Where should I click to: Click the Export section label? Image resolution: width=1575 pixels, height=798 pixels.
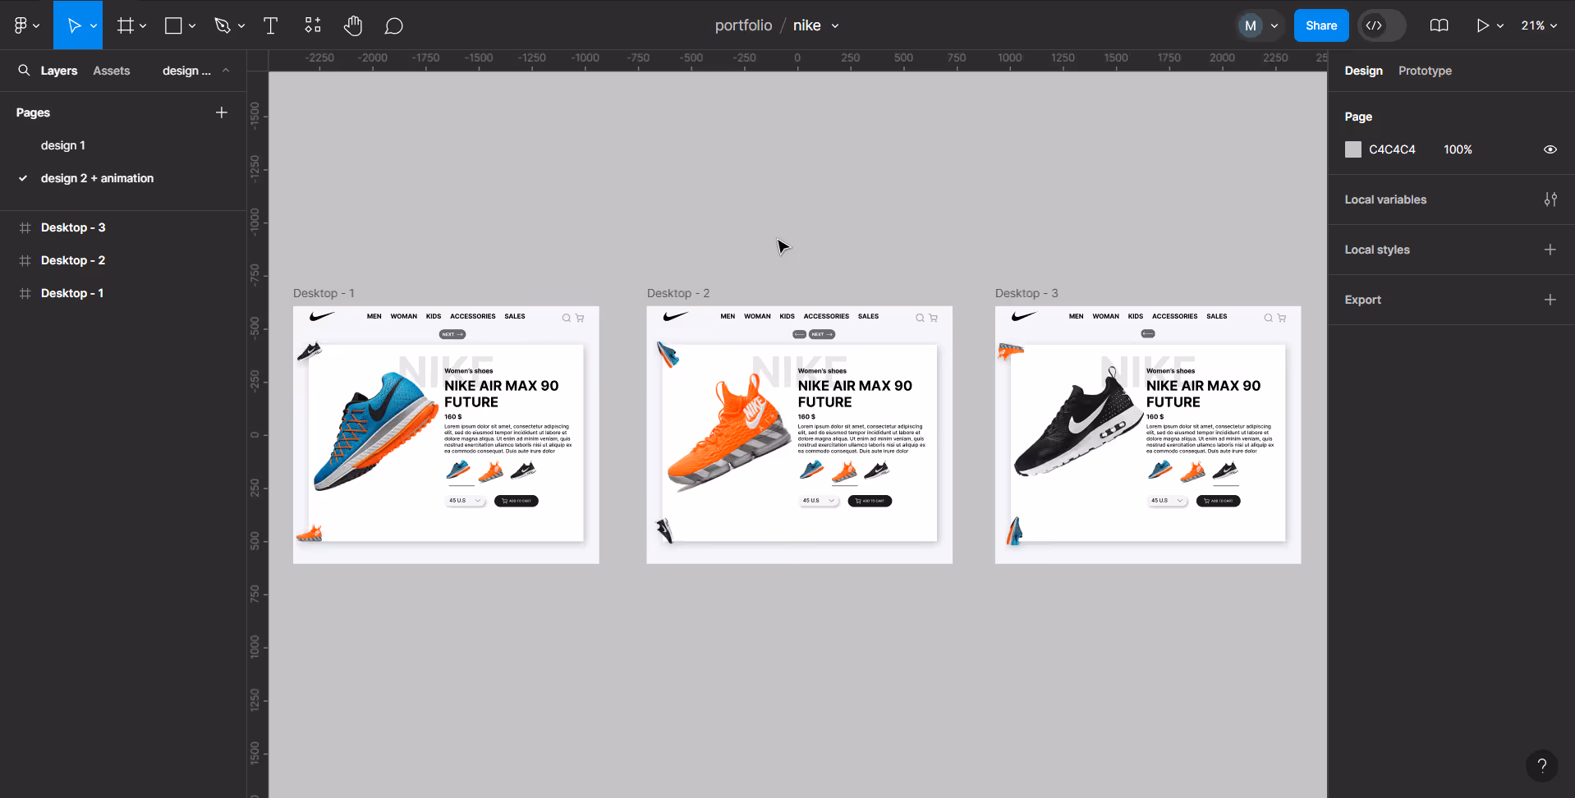[x=1362, y=300]
